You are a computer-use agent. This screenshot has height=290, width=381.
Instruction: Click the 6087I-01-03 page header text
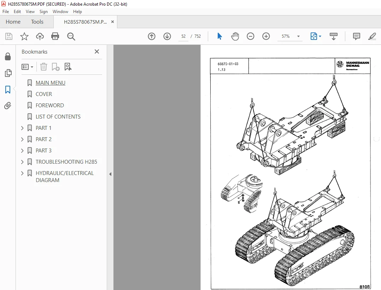[x=228, y=64]
